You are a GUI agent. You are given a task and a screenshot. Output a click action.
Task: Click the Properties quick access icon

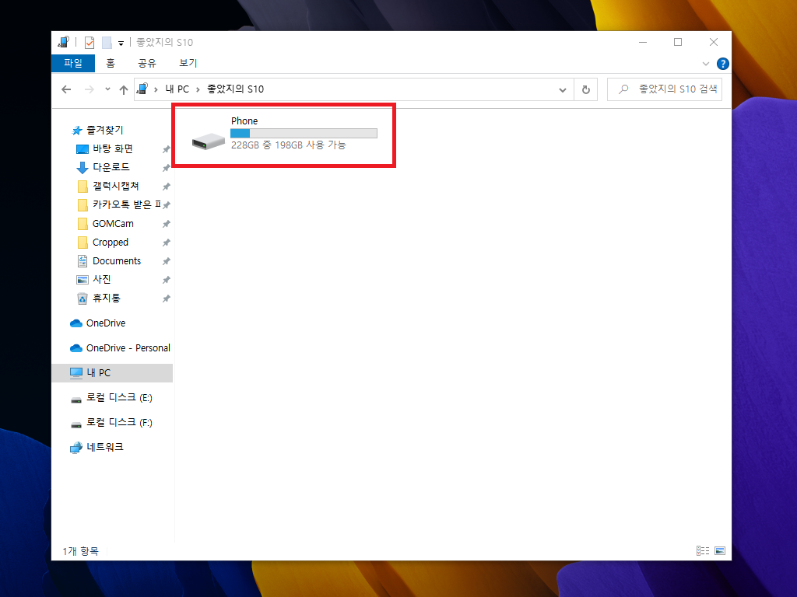click(90, 43)
